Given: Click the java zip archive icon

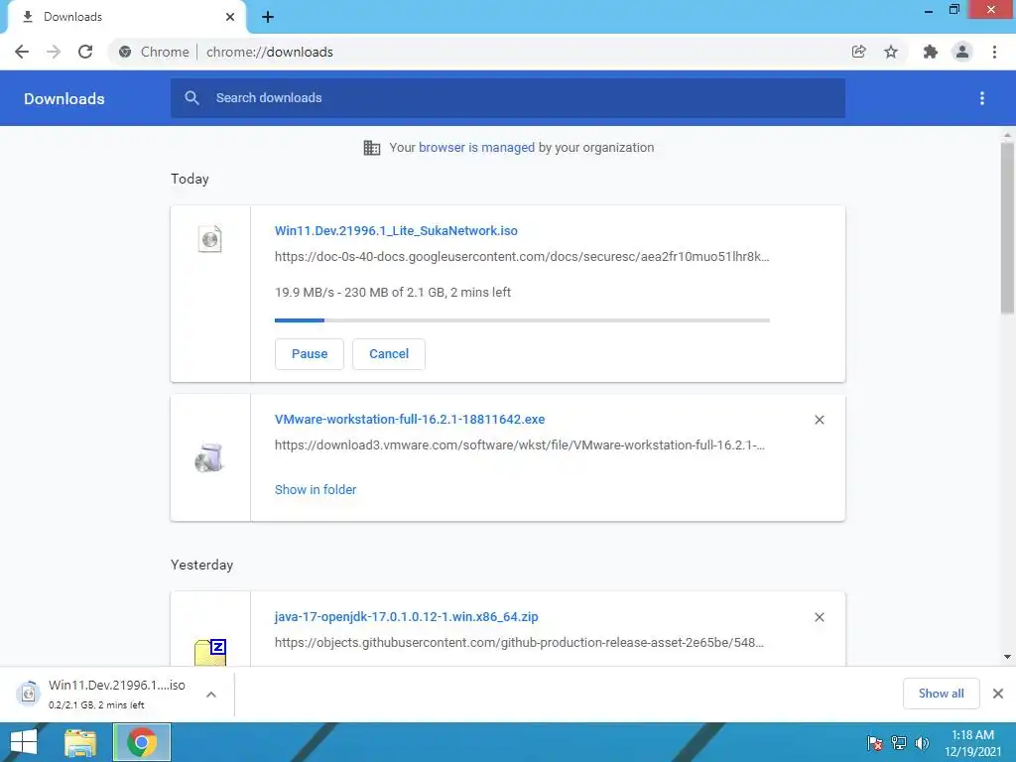Looking at the screenshot, I should 210,652.
